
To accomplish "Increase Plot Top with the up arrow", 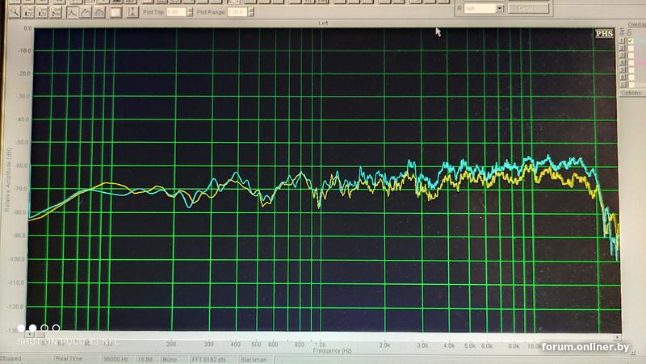I will coord(190,10).
